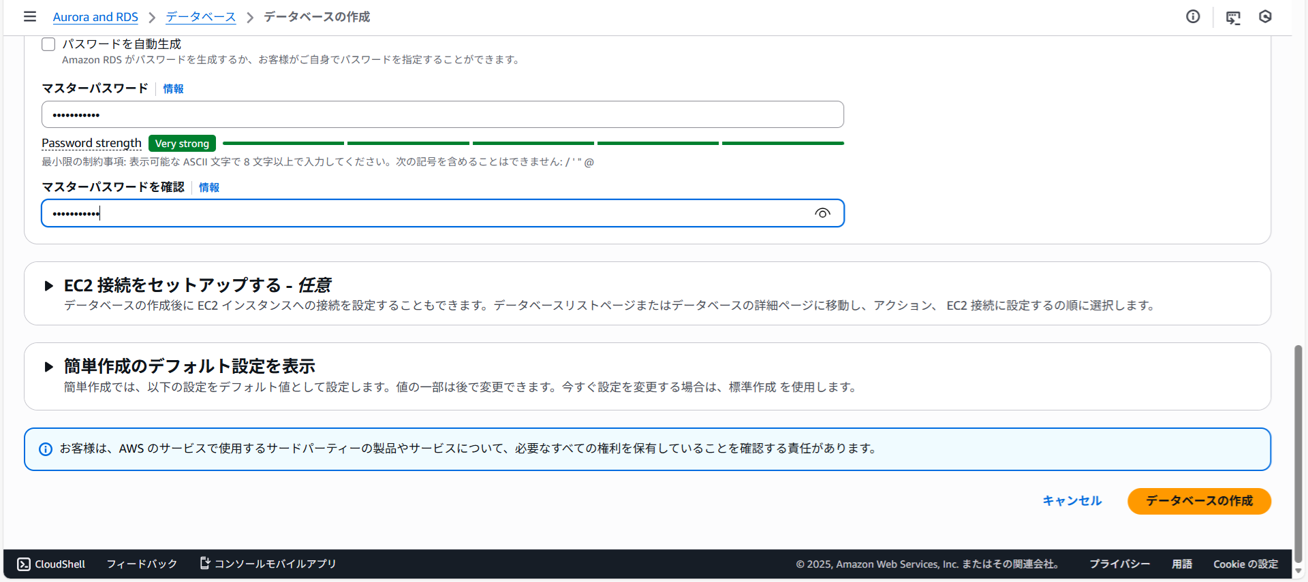Open Cookie の設定 in footer
The height and width of the screenshot is (582, 1308).
click(x=1245, y=564)
